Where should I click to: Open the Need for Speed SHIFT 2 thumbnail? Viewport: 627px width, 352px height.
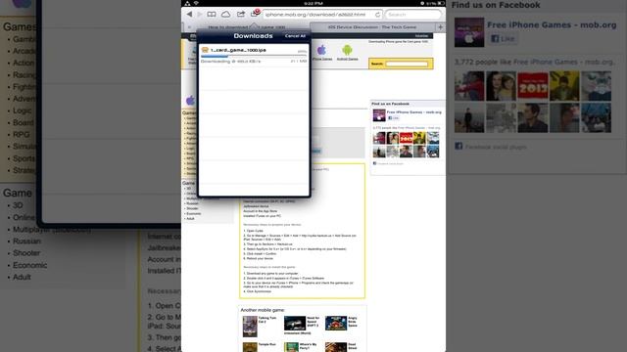pyautogui.click(x=295, y=323)
